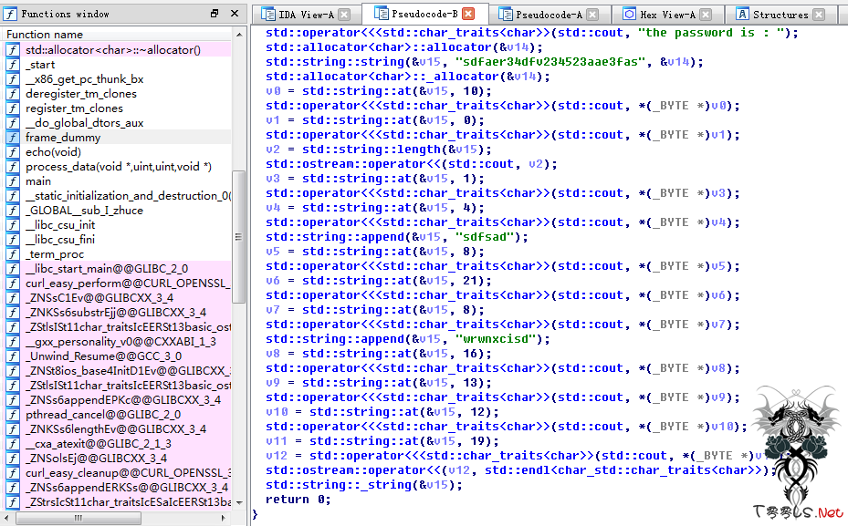848x526 pixels.
Task: Undock the Functions window panel
Action: pyautogui.click(x=215, y=14)
